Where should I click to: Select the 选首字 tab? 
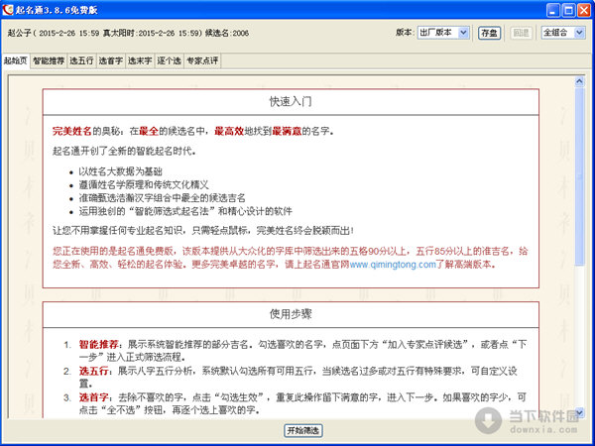(x=110, y=60)
